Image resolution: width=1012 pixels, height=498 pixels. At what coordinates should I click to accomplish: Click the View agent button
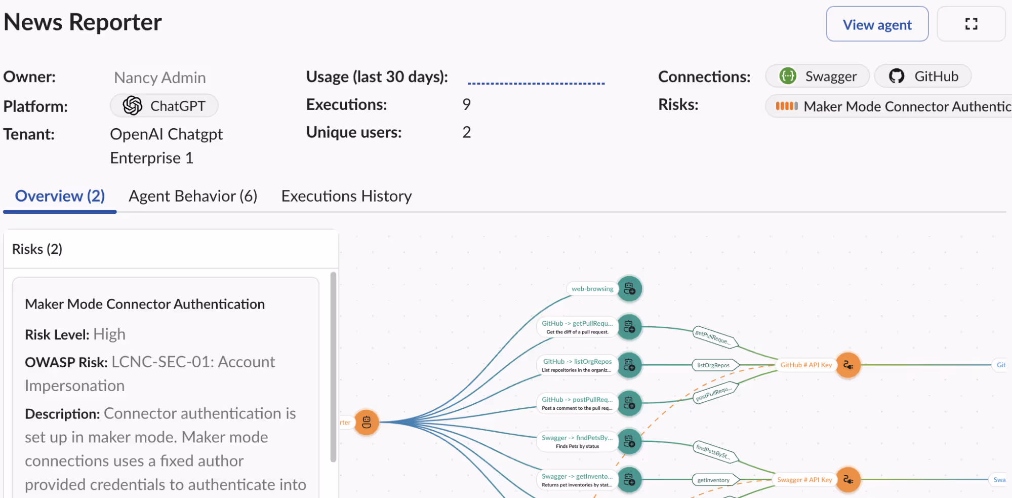(877, 24)
